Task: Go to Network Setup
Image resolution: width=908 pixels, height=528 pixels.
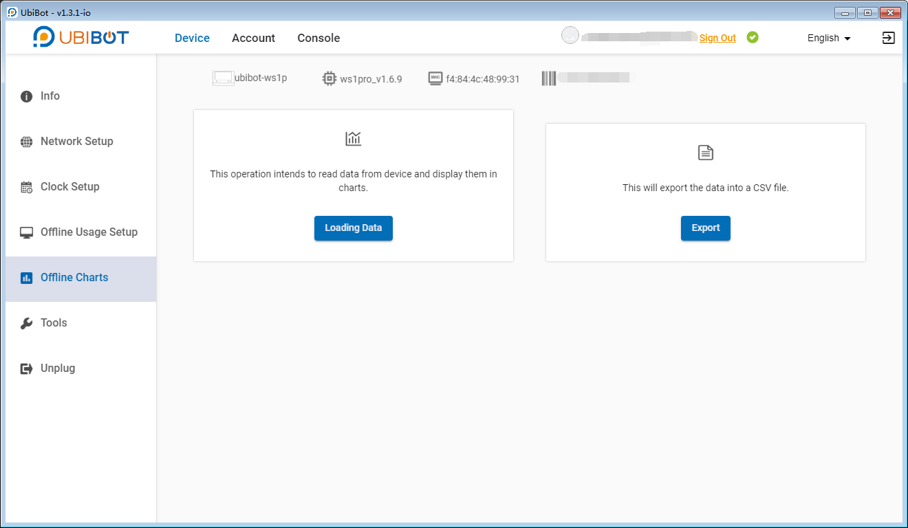Action: click(81, 142)
